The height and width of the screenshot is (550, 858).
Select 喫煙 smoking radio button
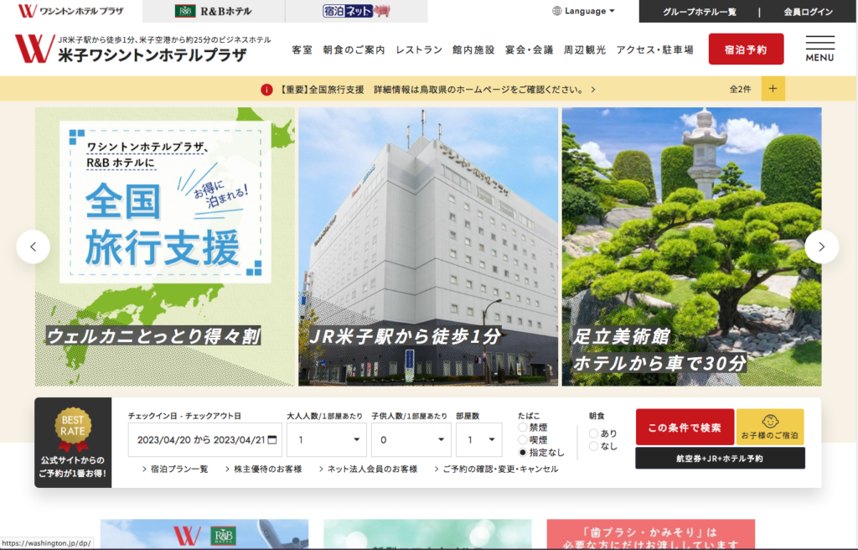[x=523, y=439]
